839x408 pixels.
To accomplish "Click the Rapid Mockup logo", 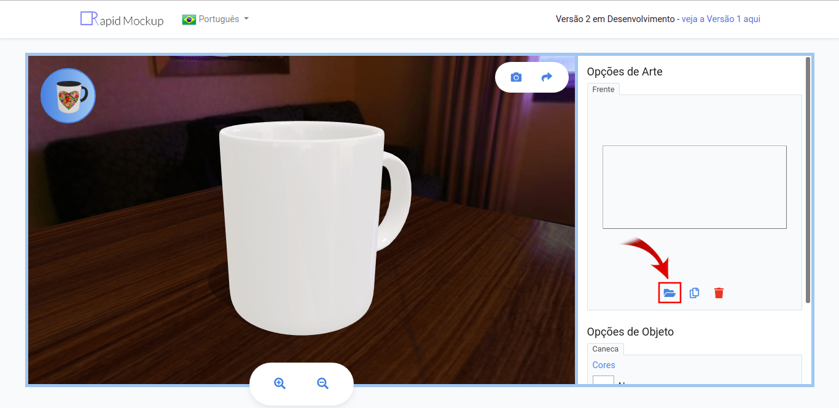I will [x=121, y=19].
